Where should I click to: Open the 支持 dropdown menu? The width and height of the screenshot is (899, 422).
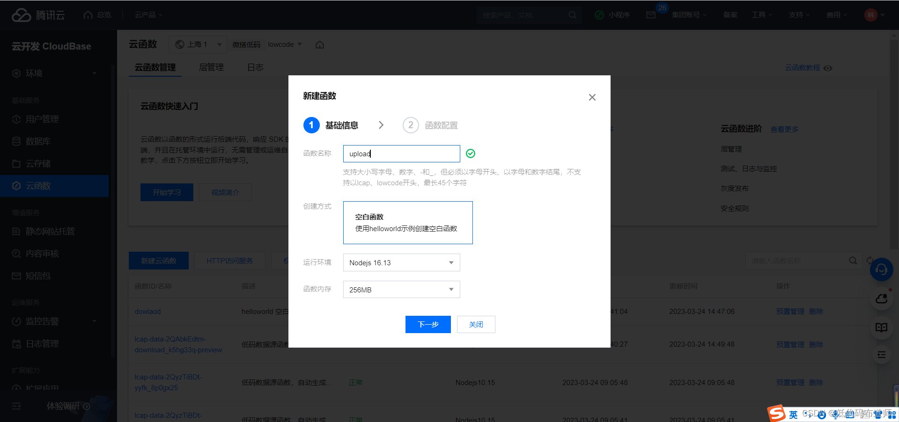799,15
